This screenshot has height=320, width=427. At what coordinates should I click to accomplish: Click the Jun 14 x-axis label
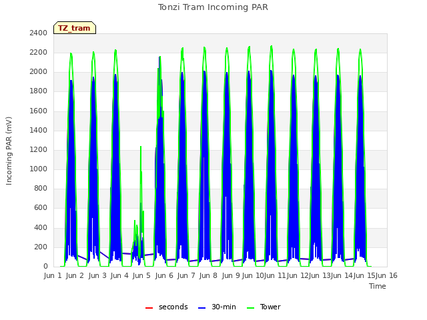pyautogui.click(x=342, y=275)
